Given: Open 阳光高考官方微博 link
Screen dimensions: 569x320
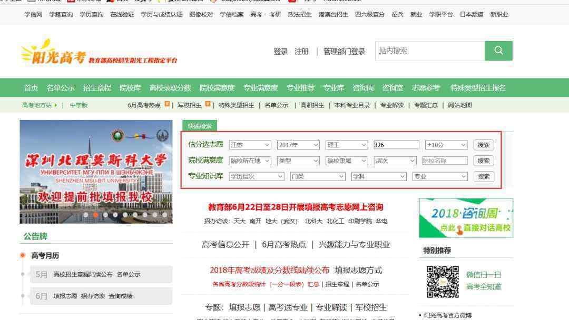Looking at the screenshot, I should click(x=448, y=315).
